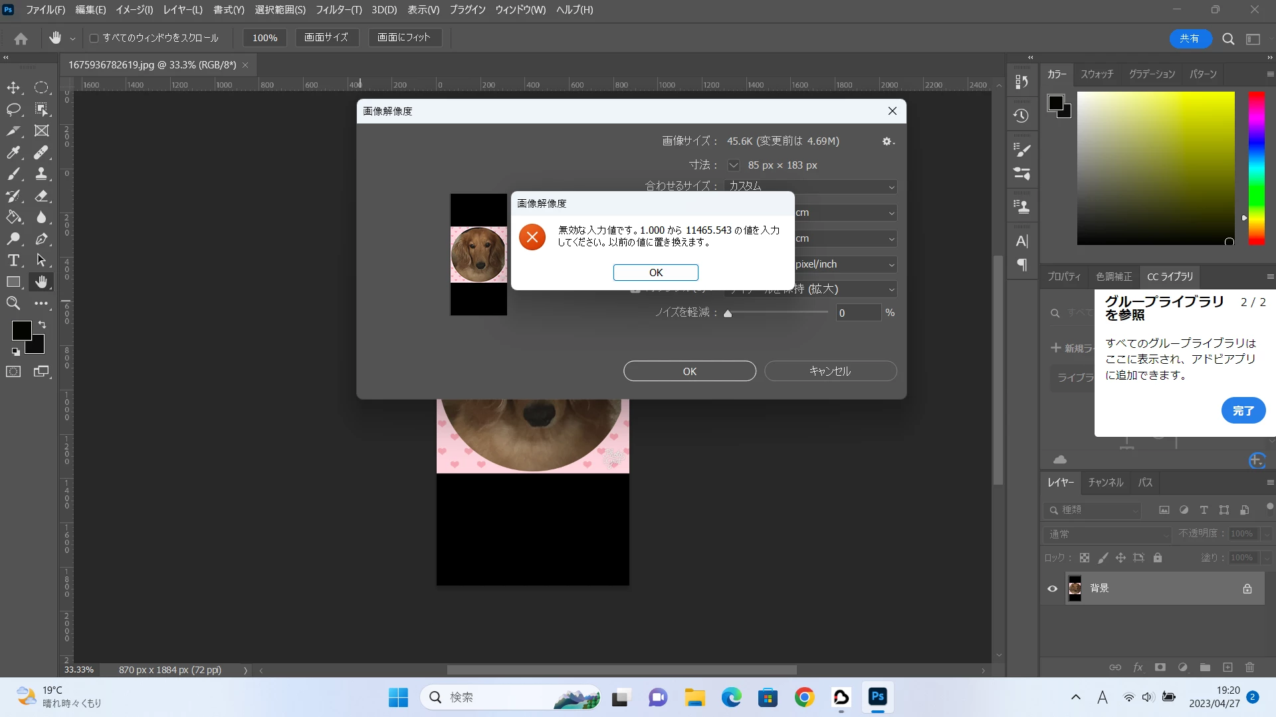Click OK in the error message dialog
Viewport: 1276px width, 717px height.
[x=655, y=273]
